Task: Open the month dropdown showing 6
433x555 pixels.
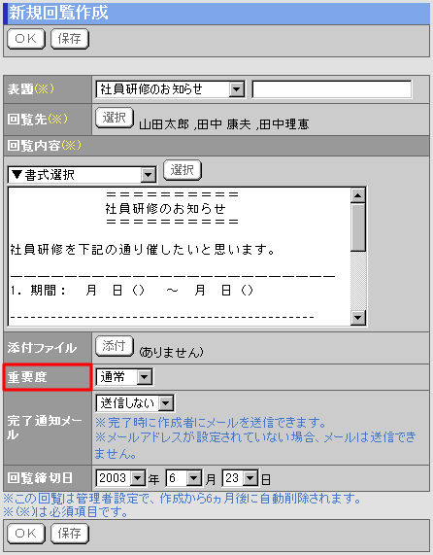Action: pyautogui.click(x=183, y=478)
